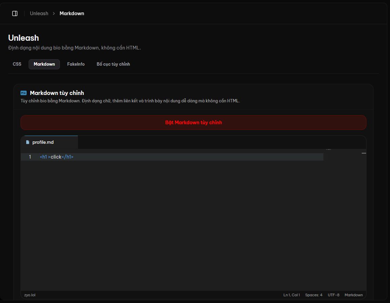Click the Unleash page heading

tap(24, 38)
